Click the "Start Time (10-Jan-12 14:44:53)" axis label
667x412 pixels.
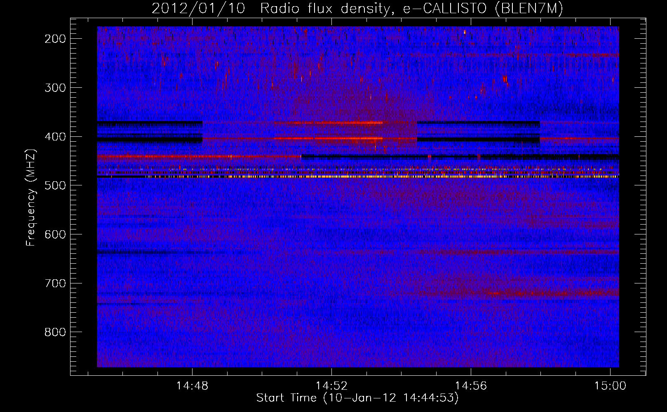[x=357, y=398]
